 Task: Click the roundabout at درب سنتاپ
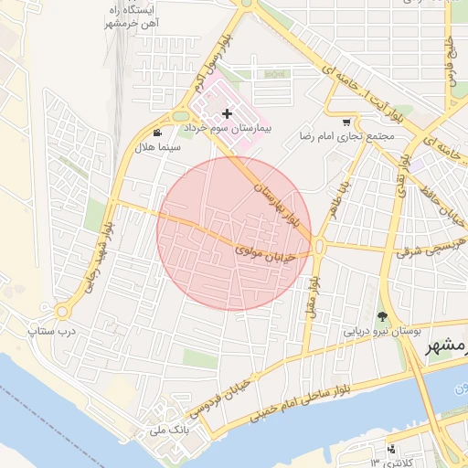(62, 312)
